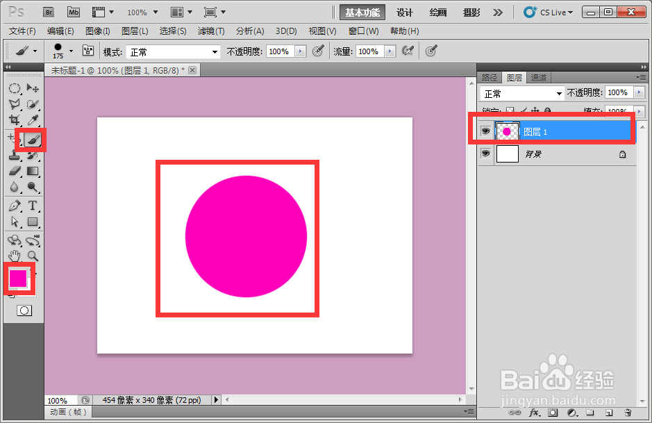Open 滤镜(T) menu
Screen dimensions: 652x423
click(211, 31)
